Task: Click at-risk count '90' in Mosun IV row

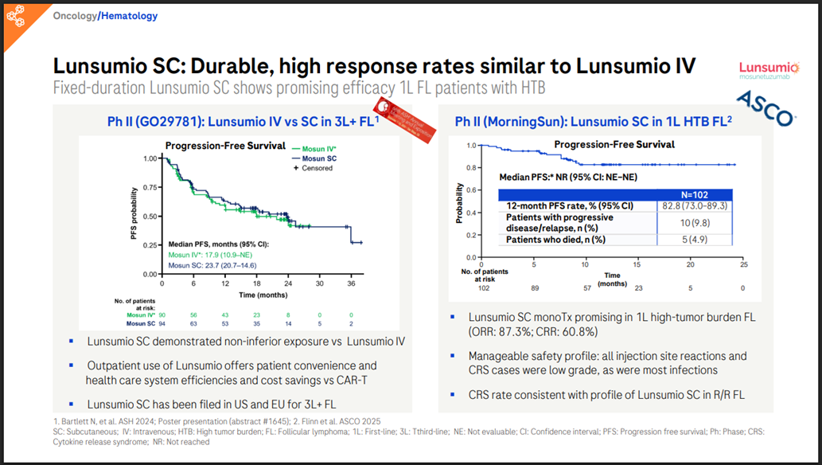Action: [x=162, y=315]
